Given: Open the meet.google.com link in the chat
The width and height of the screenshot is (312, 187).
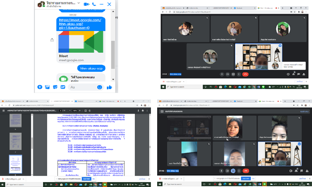Looking at the screenshot, I should click(80, 24).
